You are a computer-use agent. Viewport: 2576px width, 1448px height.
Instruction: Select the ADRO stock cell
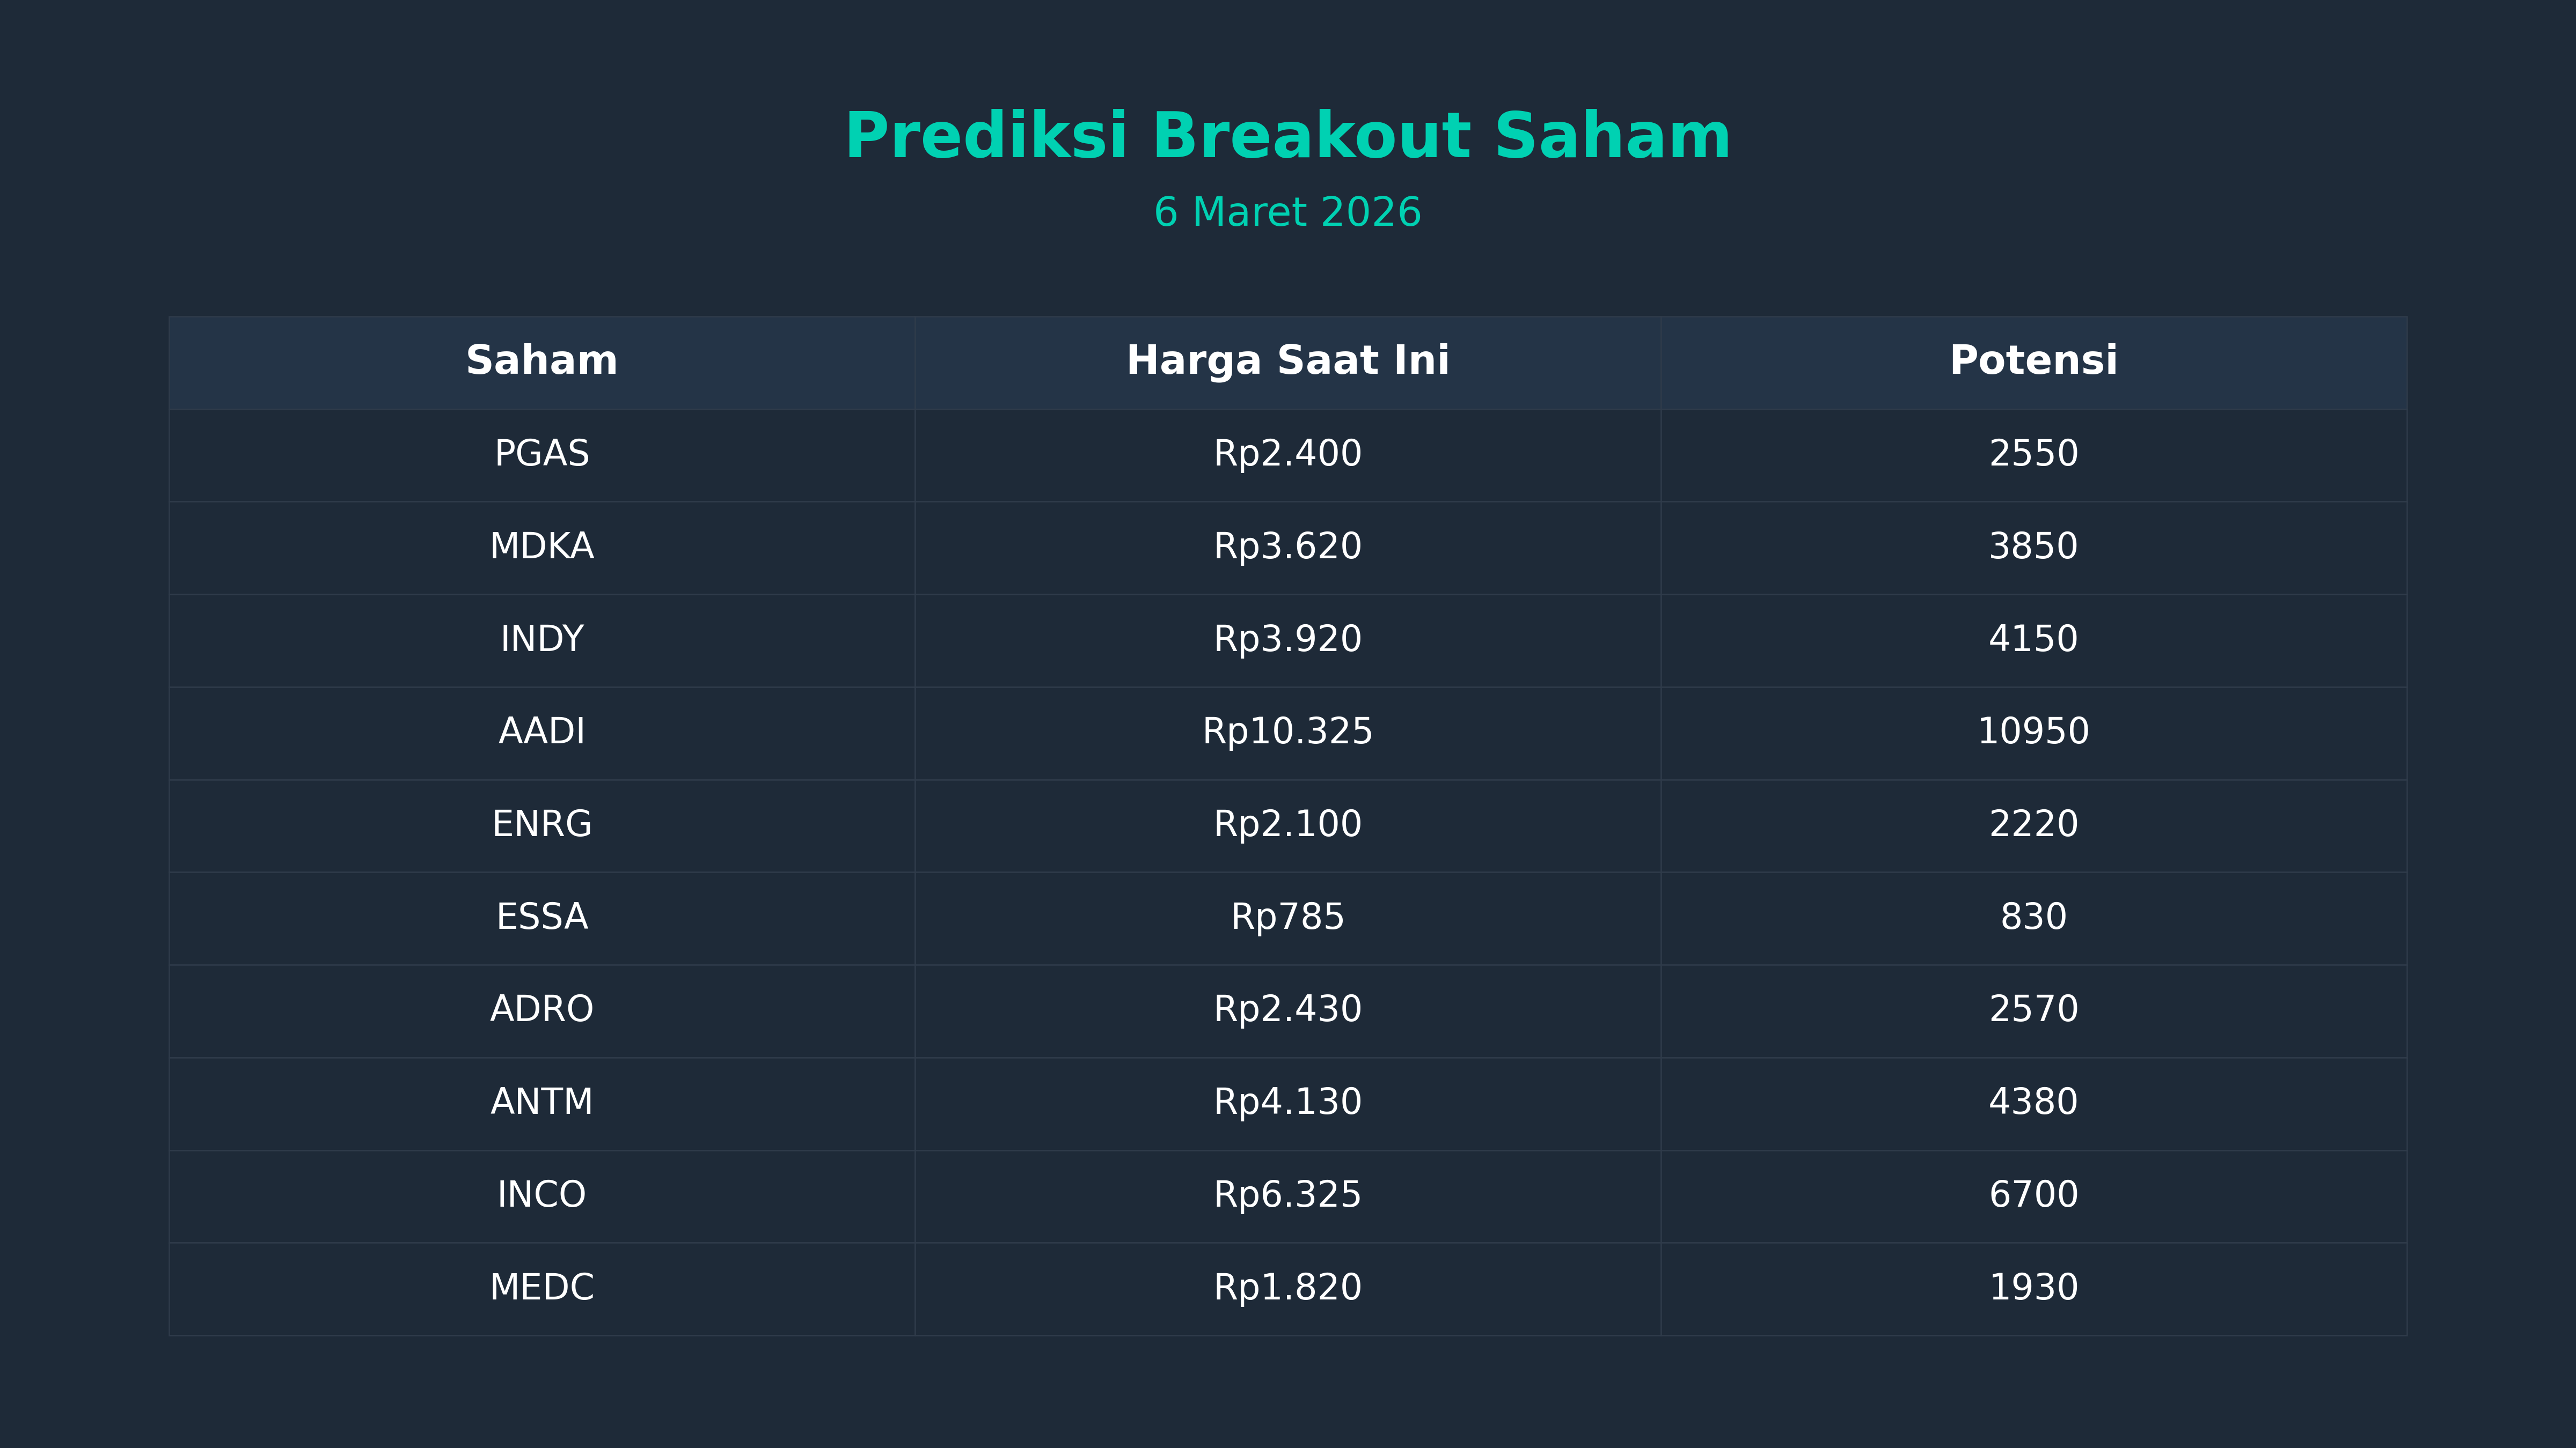[541, 1009]
